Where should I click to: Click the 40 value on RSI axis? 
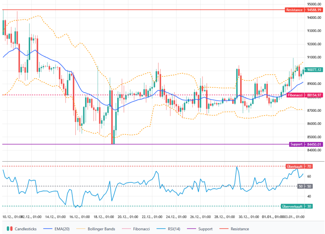[309, 196]
